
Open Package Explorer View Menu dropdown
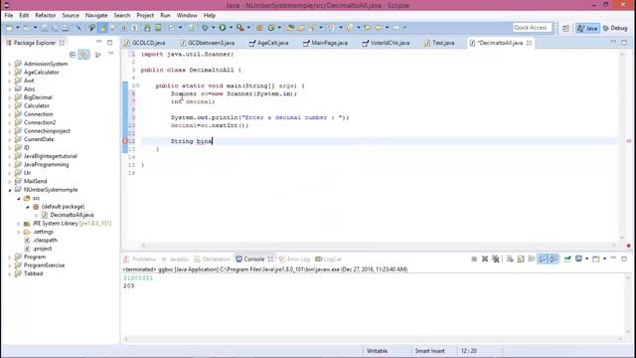(110, 54)
